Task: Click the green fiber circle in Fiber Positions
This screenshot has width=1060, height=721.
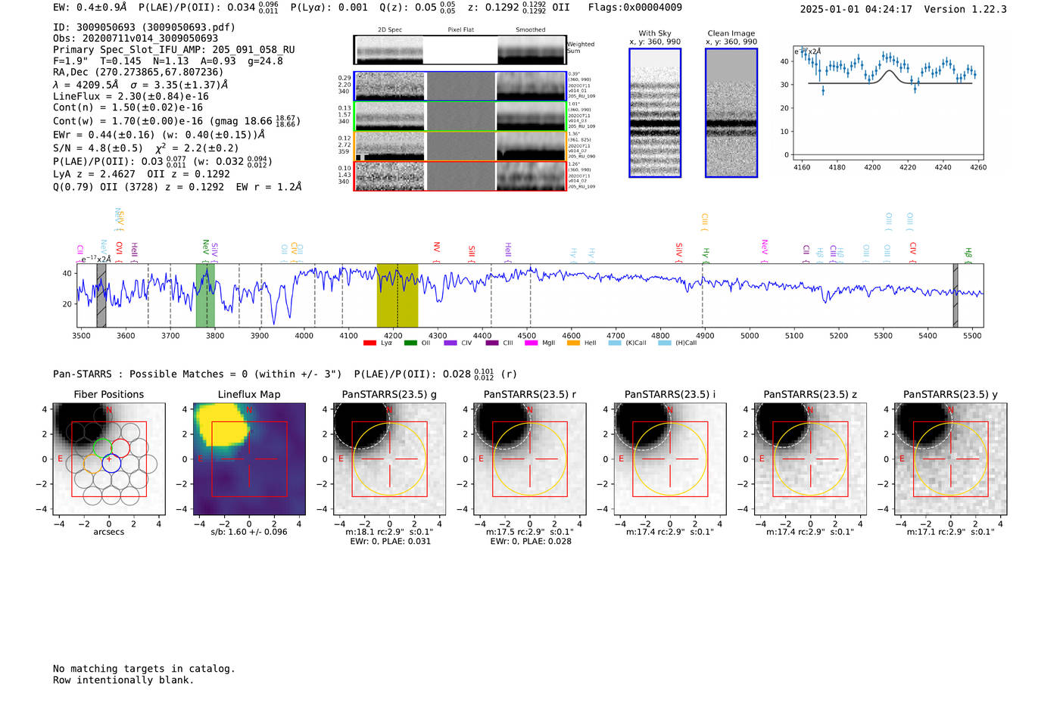Action: coord(102,448)
